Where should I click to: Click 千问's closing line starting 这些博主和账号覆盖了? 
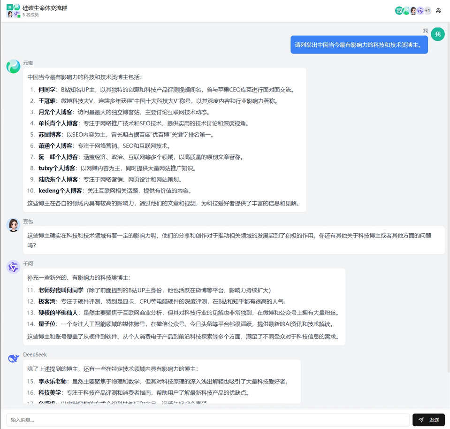[183, 336]
